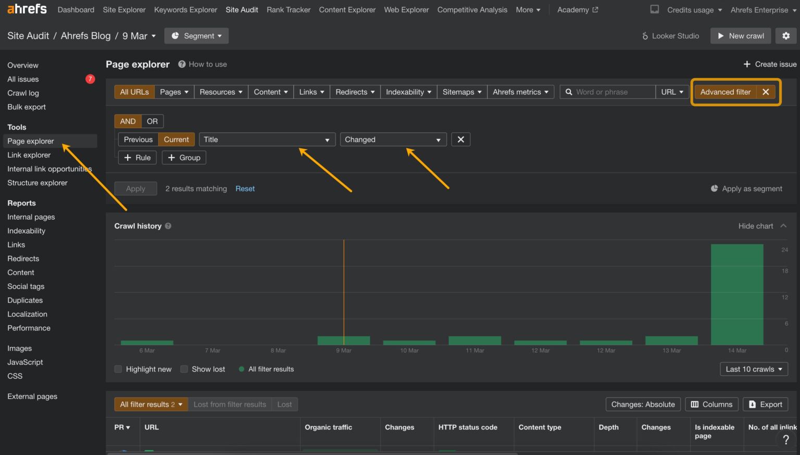This screenshot has width=800, height=455.
Task: Open crawl settings via the gear icon
Action: (786, 35)
